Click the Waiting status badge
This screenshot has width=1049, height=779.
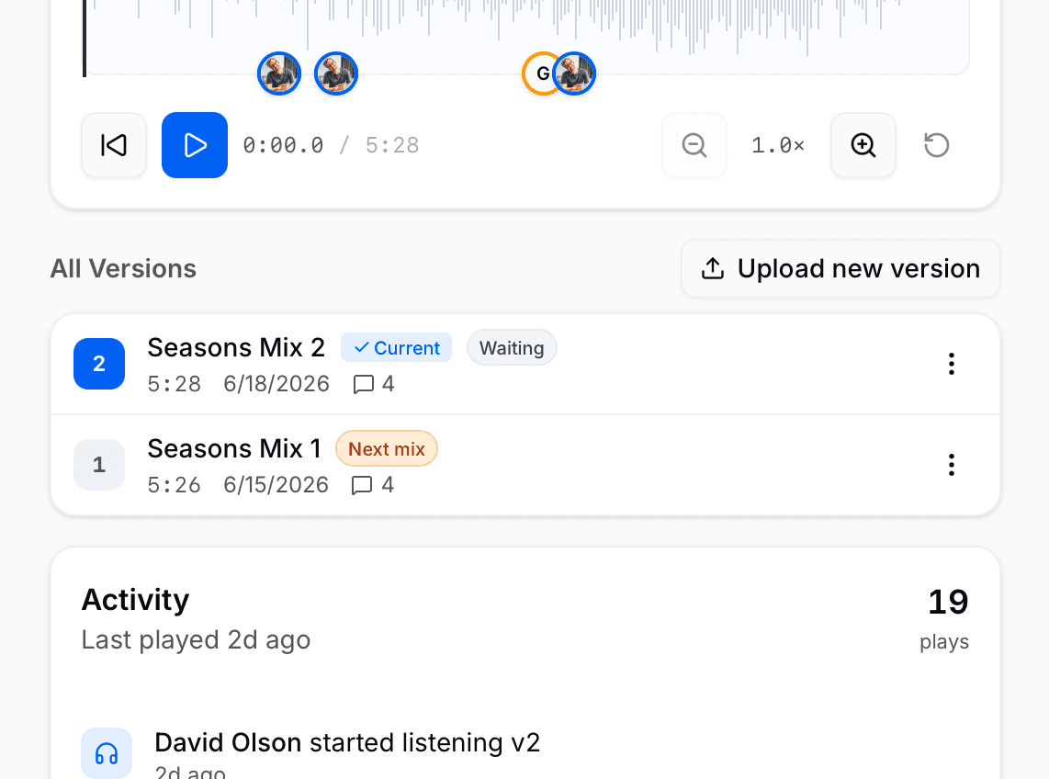[512, 348]
